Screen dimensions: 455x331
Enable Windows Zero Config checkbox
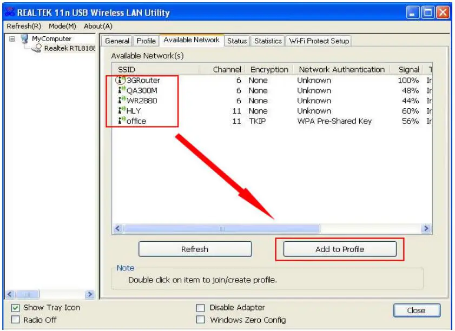point(201,320)
